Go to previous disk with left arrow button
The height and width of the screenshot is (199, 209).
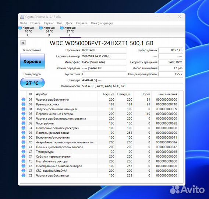click(23, 43)
